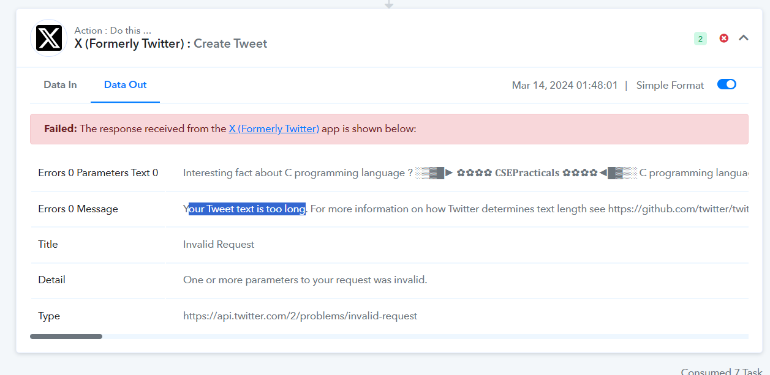Click the red error status icon
The width and height of the screenshot is (770, 375).
(x=724, y=38)
